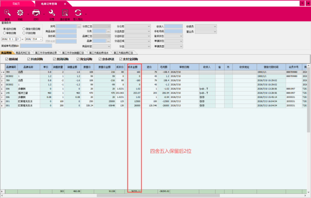Image resolution: width=311 pixels, height=198 pixels.
Task: Toggle the 京东秒送 checkbox
Action: 100,59
